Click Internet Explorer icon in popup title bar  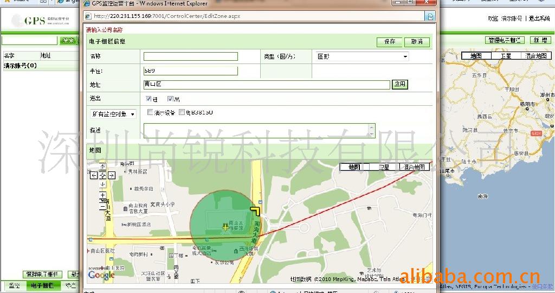tap(86, 4)
